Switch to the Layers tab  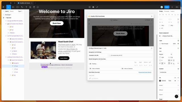[7, 11]
